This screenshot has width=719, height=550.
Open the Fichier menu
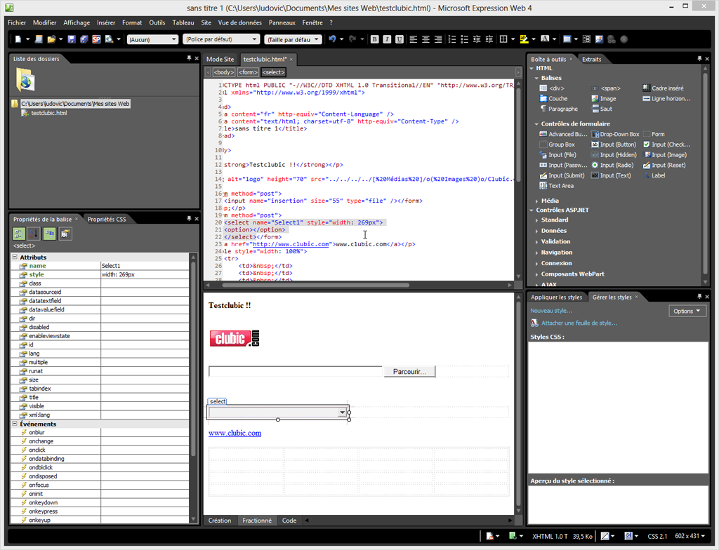click(17, 22)
